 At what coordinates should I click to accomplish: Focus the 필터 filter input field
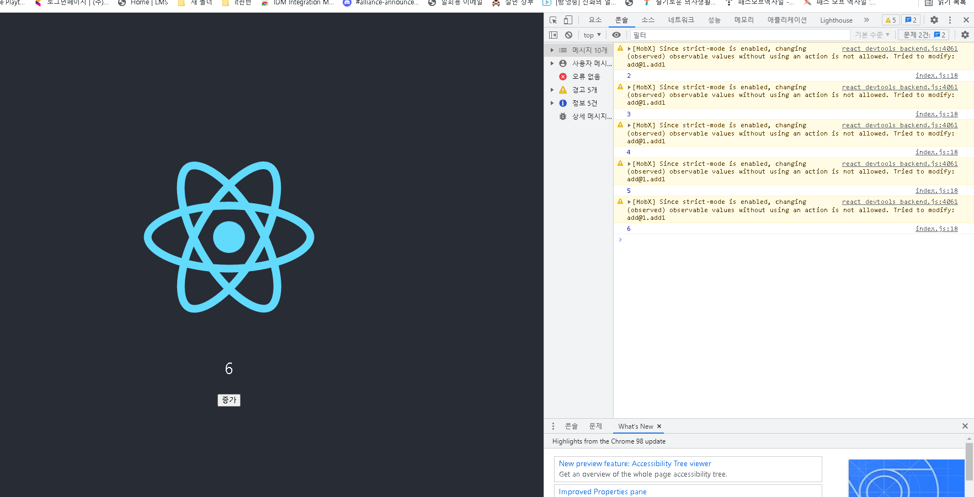click(739, 35)
